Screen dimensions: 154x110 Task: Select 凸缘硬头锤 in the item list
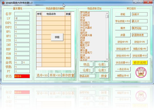pos(86,35)
